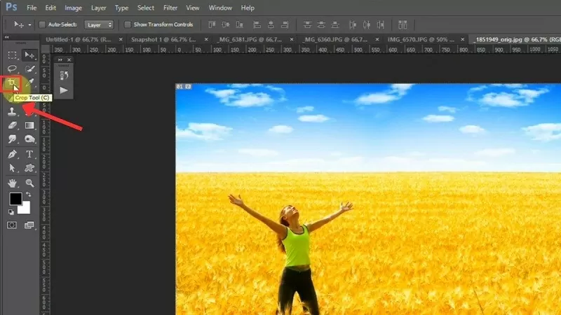Open the Move tool preset picker arrow
Screen dimensions: 561x315
pos(29,25)
